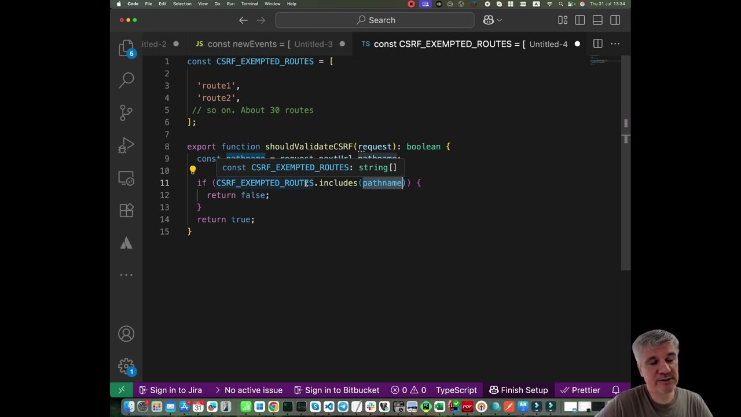Click the Code application menu
This screenshot has width=741, height=417.
point(133,4)
